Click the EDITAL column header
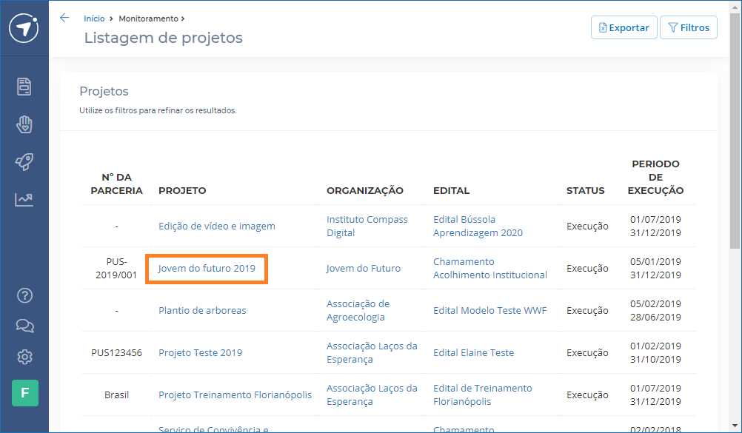The image size is (742, 433). click(452, 191)
